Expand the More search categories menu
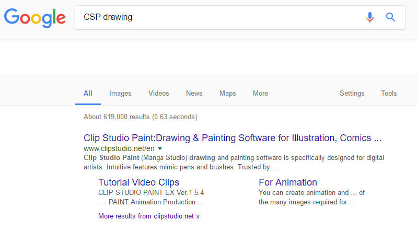The width and height of the screenshot is (417, 231). tap(260, 94)
